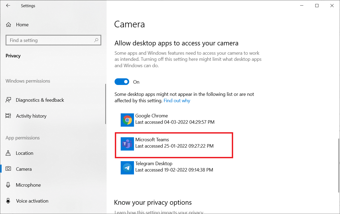
Task: Focus the Find a setting search box
Action: pos(53,40)
